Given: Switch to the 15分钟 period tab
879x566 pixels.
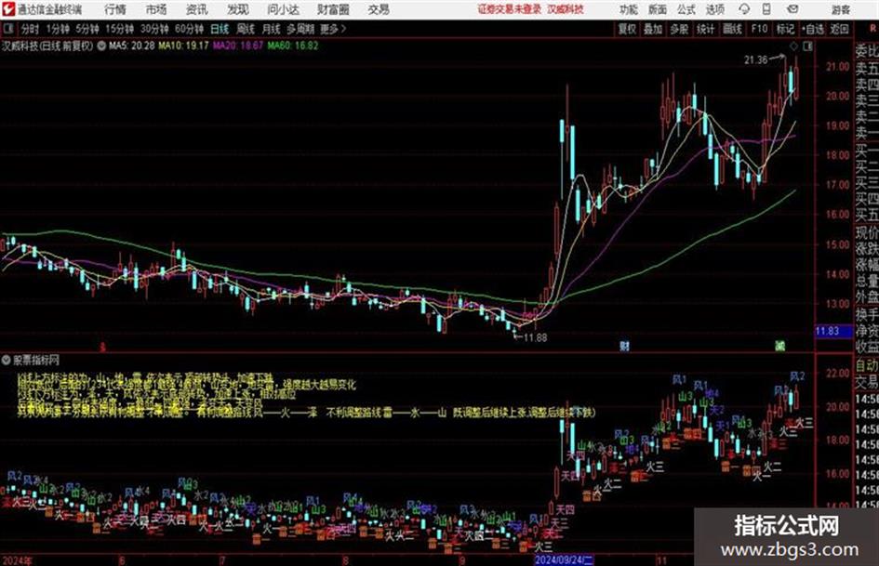Looking at the screenshot, I should coord(119,29).
